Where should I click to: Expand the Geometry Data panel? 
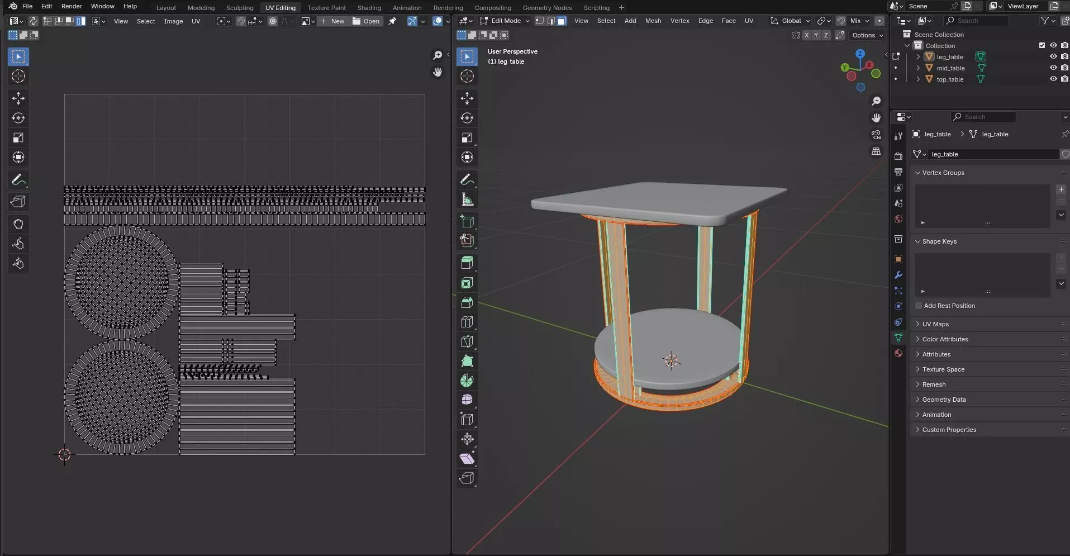point(944,400)
